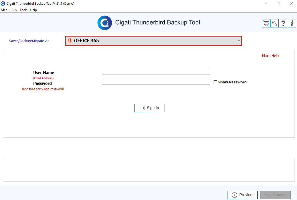Click the shopping cart buy icon
The width and height of the screenshot is (297, 200).
tap(266, 23)
